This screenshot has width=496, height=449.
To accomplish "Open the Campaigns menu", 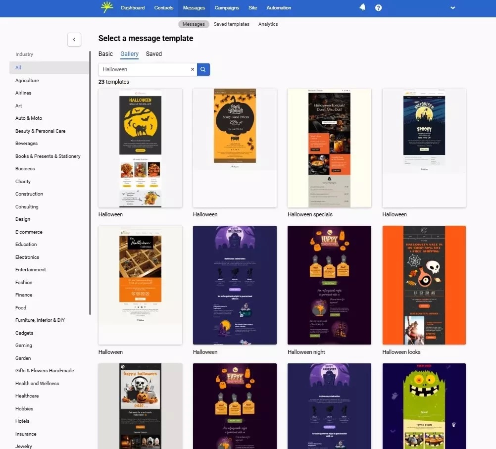I will (227, 8).
